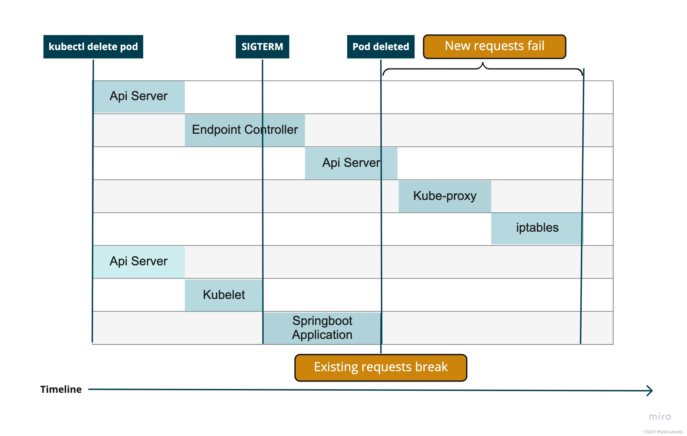The width and height of the screenshot is (687, 436).
Task: Click the Kube-proxy block
Action: point(445,196)
